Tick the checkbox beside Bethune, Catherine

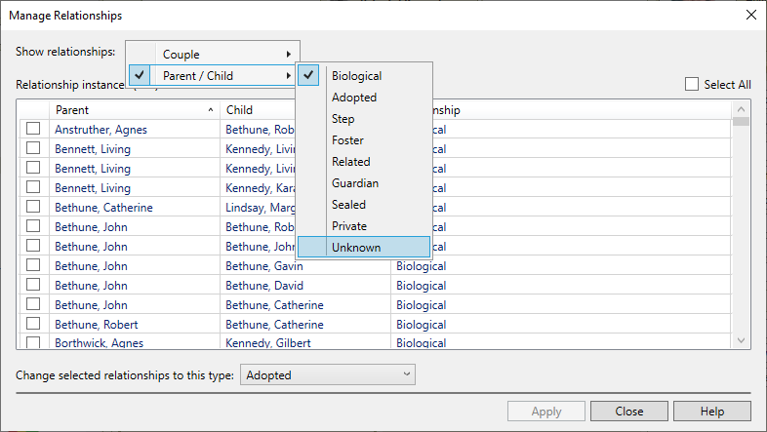[33, 207]
